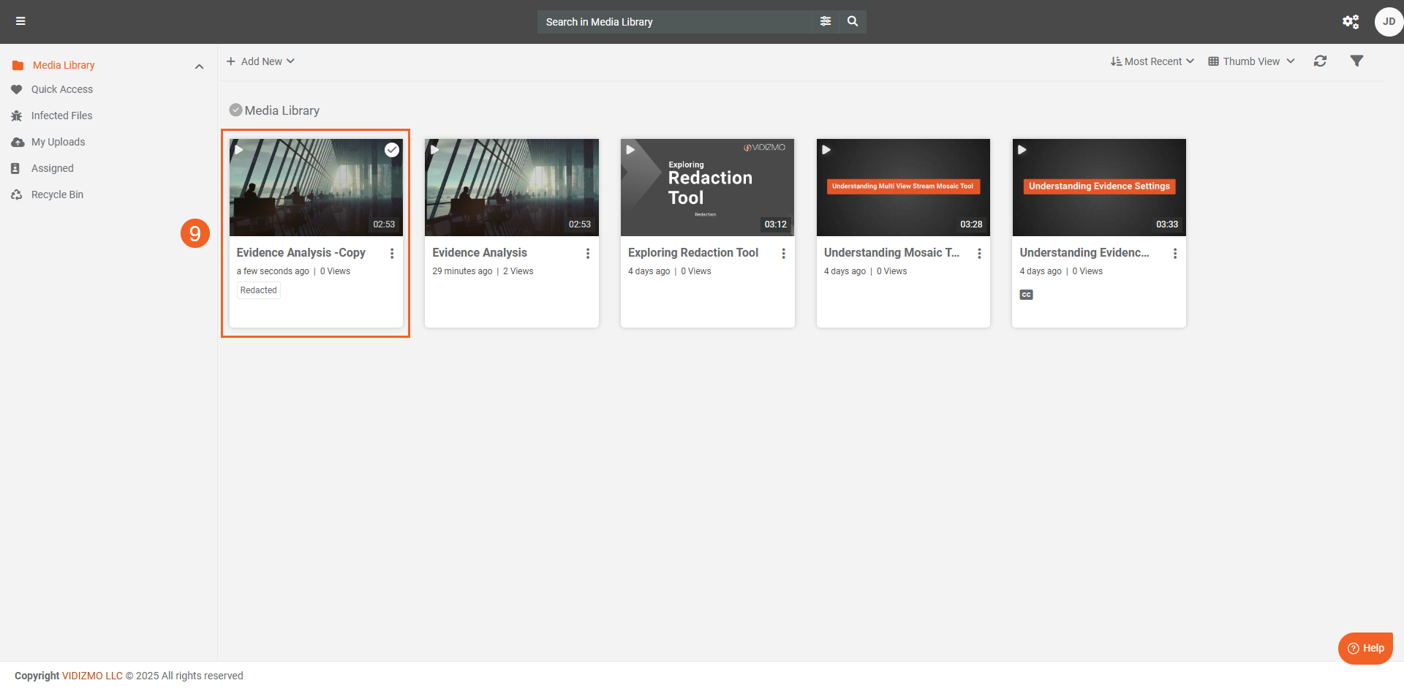This screenshot has width=1404, height=691.
Task: Open the admin settings gears icon
Action: [x=1350, y=22]
